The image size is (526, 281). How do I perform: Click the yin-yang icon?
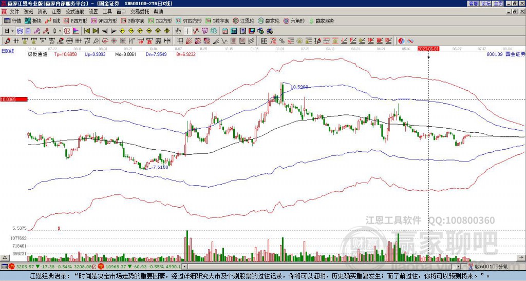[x=401, y=41]
